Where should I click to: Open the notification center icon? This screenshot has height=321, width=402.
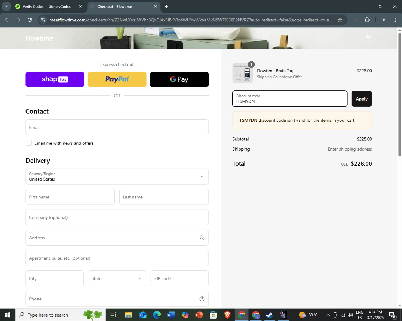point(393,315)
